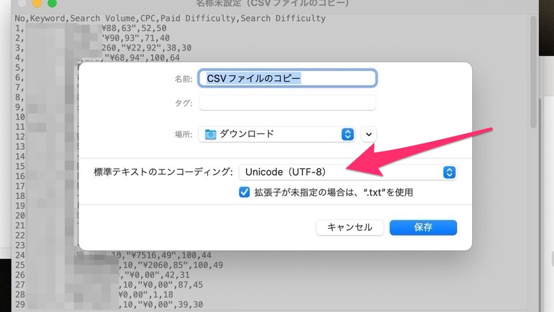Open the 場所 ダウンロード location popup

pos(277,134)
